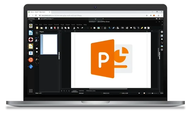
Task: Copy the selection using the Copy icon
Action: point(65,28)
